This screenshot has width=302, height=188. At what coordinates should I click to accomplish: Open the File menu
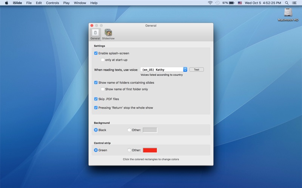(29, 3)
